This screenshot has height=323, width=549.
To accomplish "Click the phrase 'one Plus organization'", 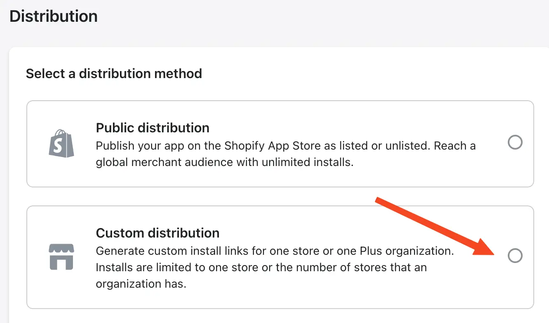I will click(x=397, y=251).
